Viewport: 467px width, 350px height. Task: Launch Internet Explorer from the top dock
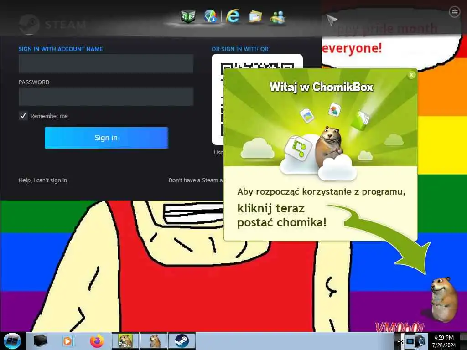[233, 16]
